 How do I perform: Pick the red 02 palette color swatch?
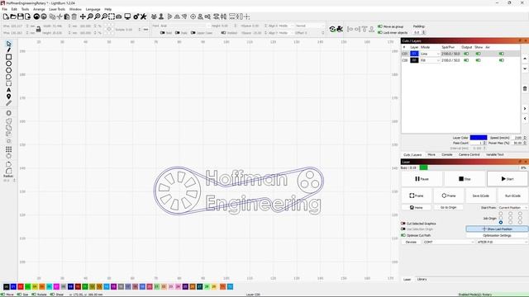point(21,287)
